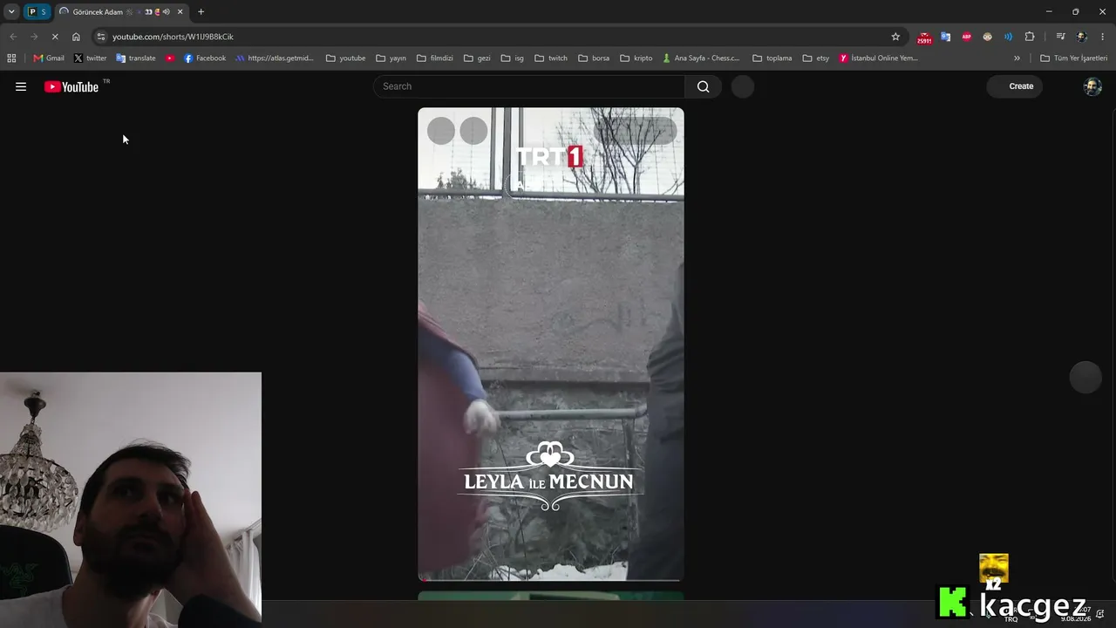Click the Create button

click(x=1015, y=86)
